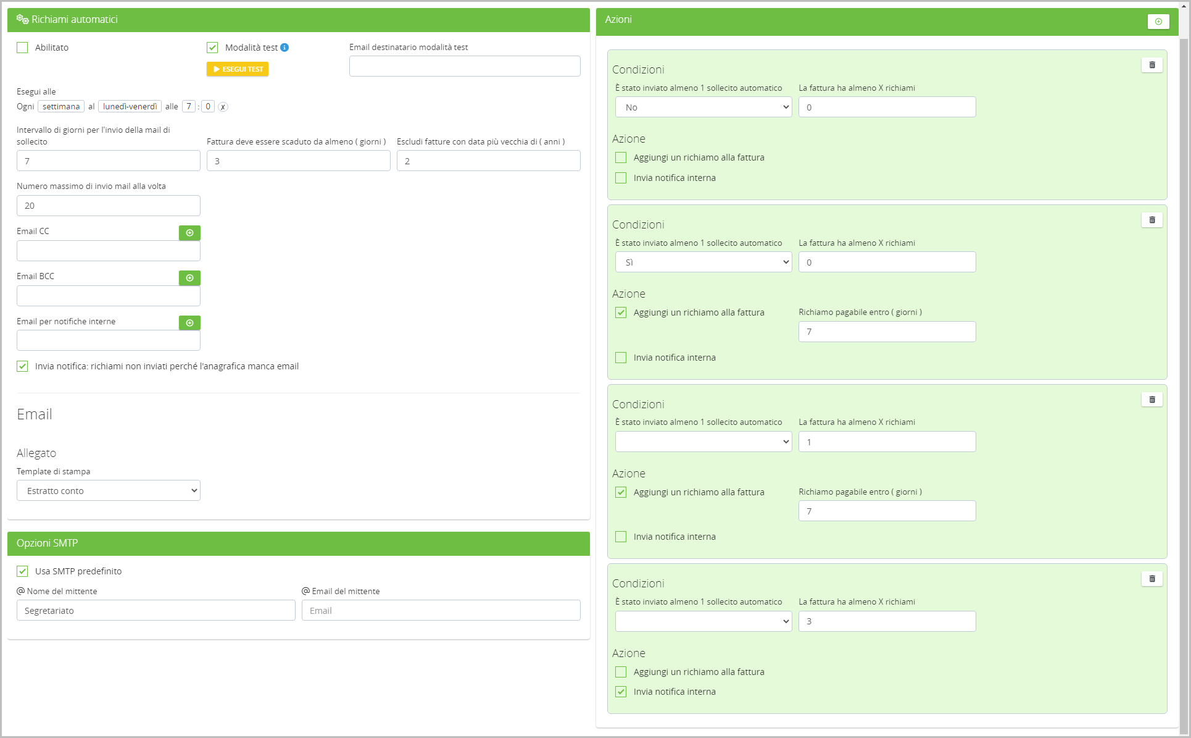Delete the second condition block via trash icon
The image size is (1191, 738).
(1152, 220)
